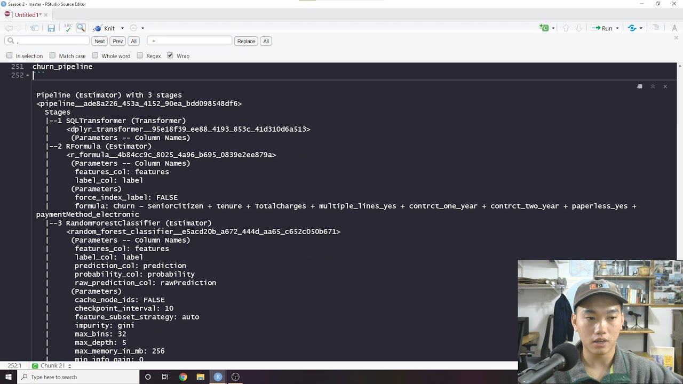Click the Next button to find next match
The height and width of the screenshot is (384, 683).
(99, 41)
